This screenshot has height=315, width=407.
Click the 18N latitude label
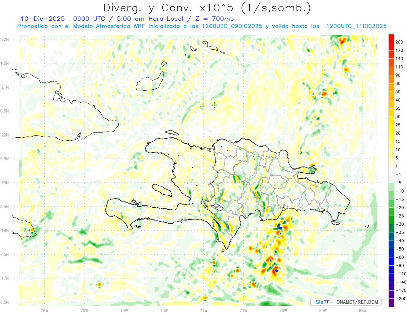click(5, 230)
